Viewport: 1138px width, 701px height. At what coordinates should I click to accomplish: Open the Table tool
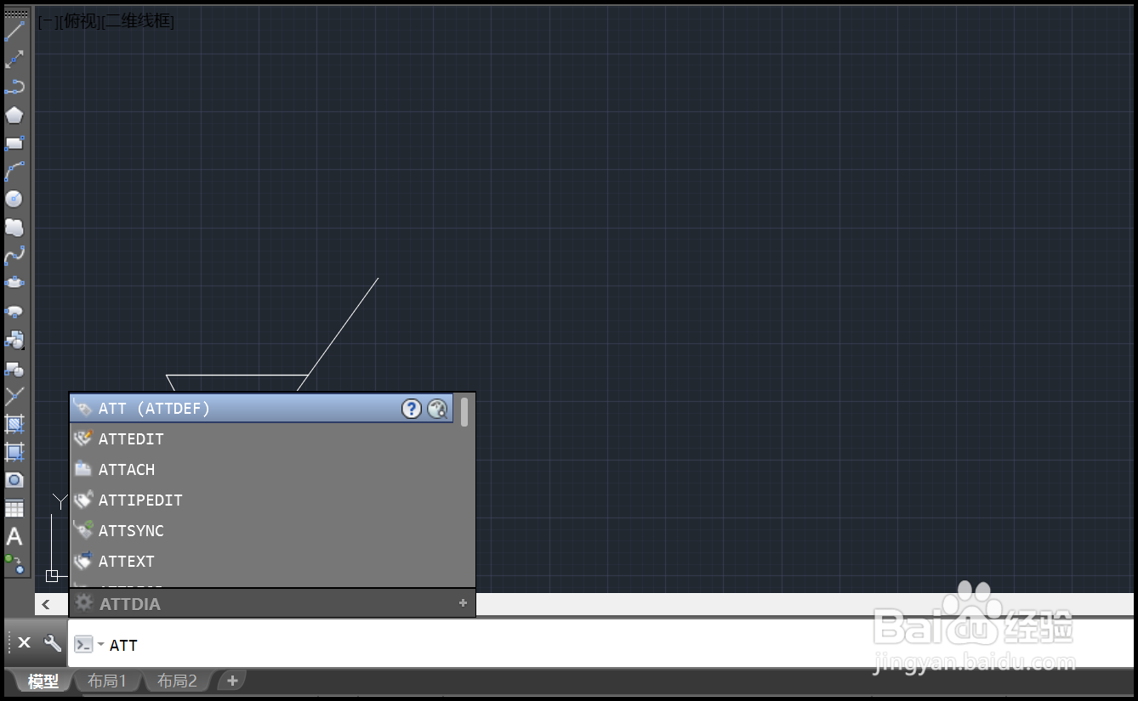(14, 508)
